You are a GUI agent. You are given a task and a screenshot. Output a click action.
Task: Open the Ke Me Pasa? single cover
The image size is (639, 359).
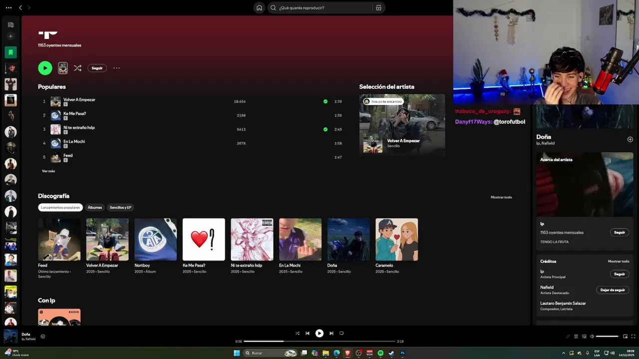point(204,239)
